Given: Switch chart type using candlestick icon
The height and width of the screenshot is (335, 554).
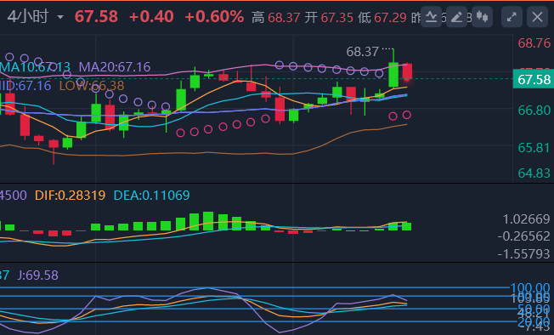Looking at the screenshot, I should 482,17.
